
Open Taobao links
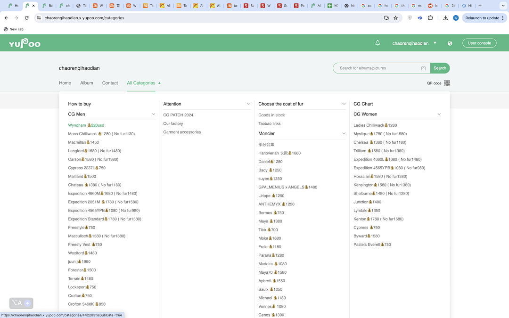pyautogui.click(x=270, y=123)
